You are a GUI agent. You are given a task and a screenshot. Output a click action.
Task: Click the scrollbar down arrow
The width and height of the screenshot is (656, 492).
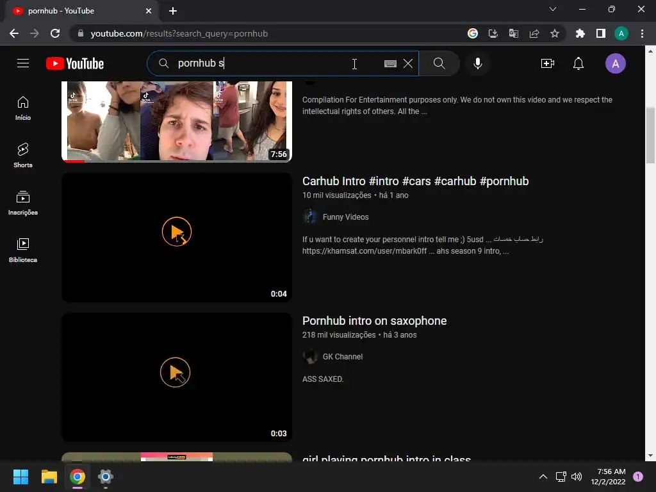[x=650, y=455]
